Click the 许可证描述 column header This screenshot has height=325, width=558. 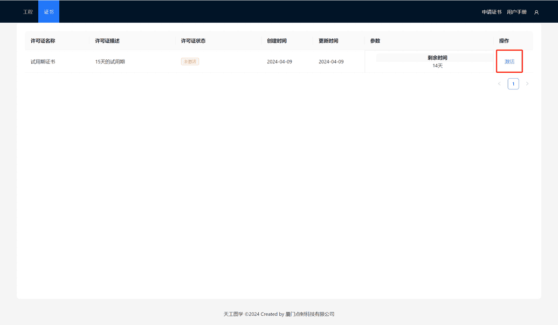pyautogui.click(x=107, y=41)
